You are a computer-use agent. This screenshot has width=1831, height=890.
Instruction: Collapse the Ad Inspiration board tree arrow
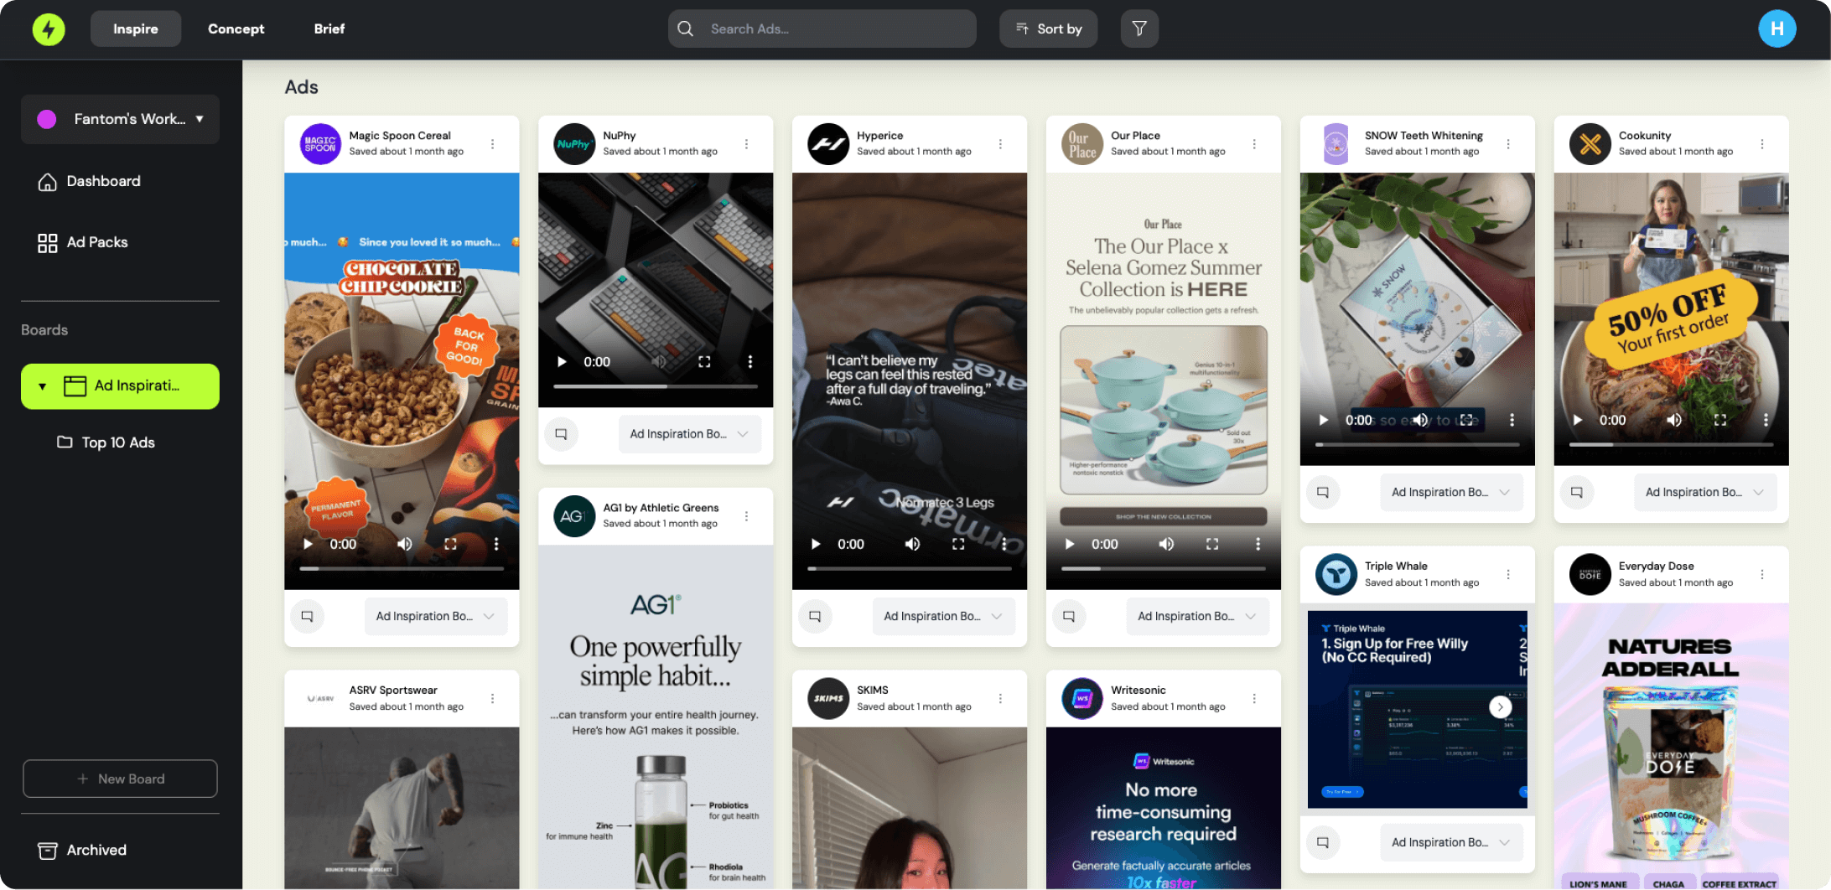(43, 386)
